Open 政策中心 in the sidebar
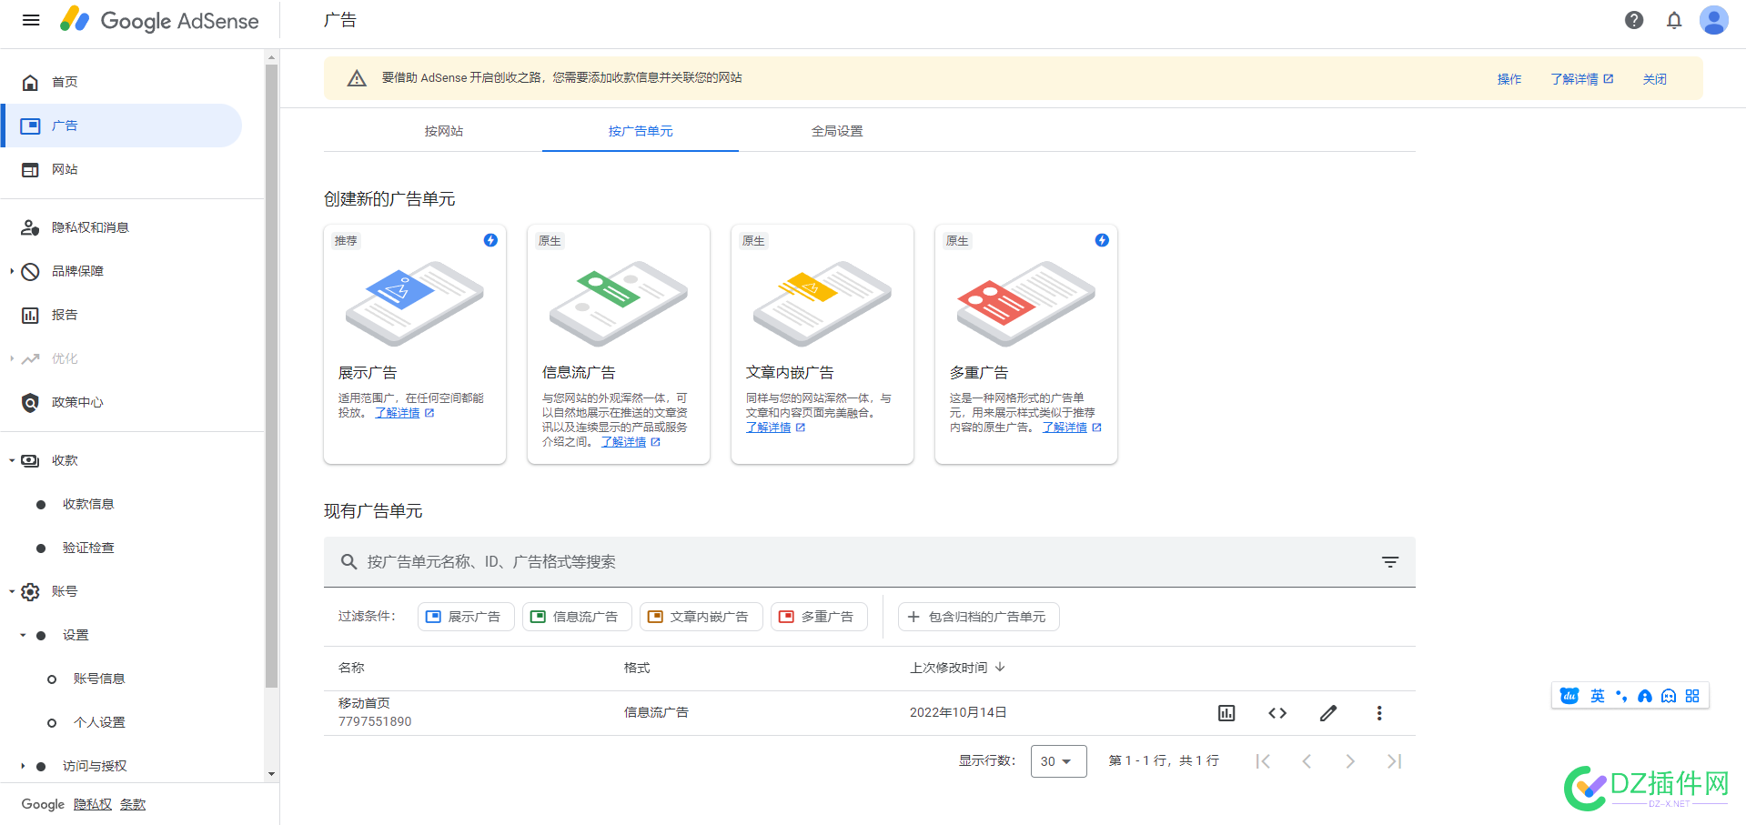This screenshot has height=825, width=1746. click(121, 402)
